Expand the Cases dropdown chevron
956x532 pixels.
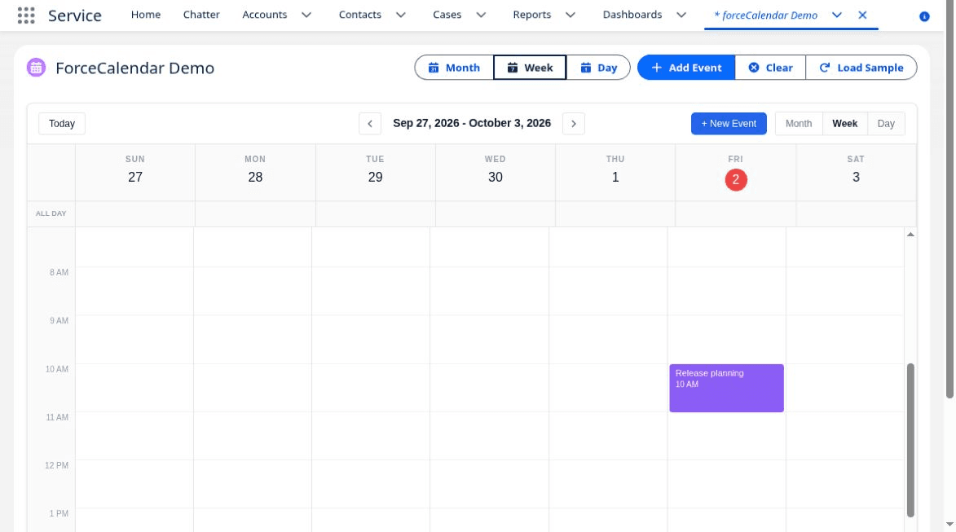(481, 15)
